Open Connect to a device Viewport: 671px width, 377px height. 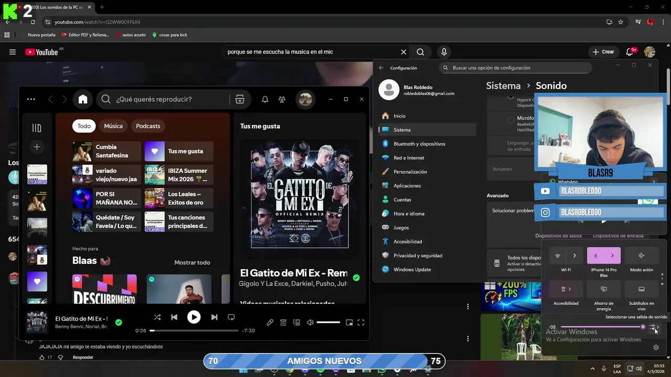(x=296, y=323)
